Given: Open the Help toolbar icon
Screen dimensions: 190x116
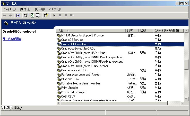Looking at the screenshot, I should point(46,15).
